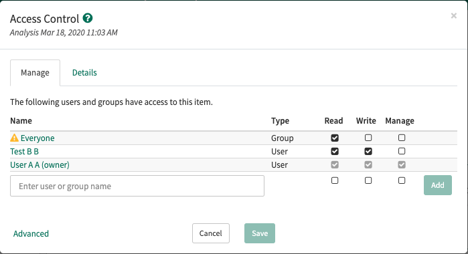Switch to the Details tab
The height and width of the screenshot is (254, 468).
84,72
